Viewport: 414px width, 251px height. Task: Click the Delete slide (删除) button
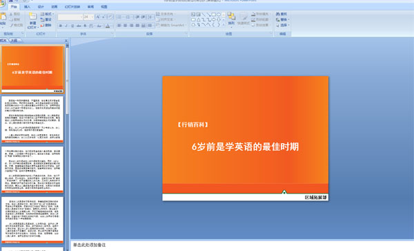[x=46, y=25]
